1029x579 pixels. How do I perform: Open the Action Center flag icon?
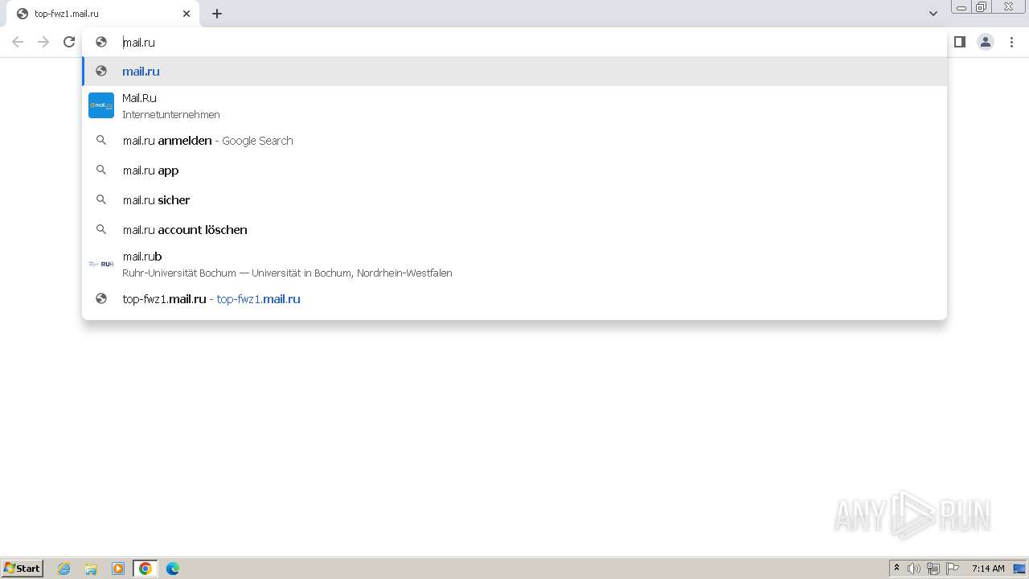pyautogui.click(x=953, y=569)
